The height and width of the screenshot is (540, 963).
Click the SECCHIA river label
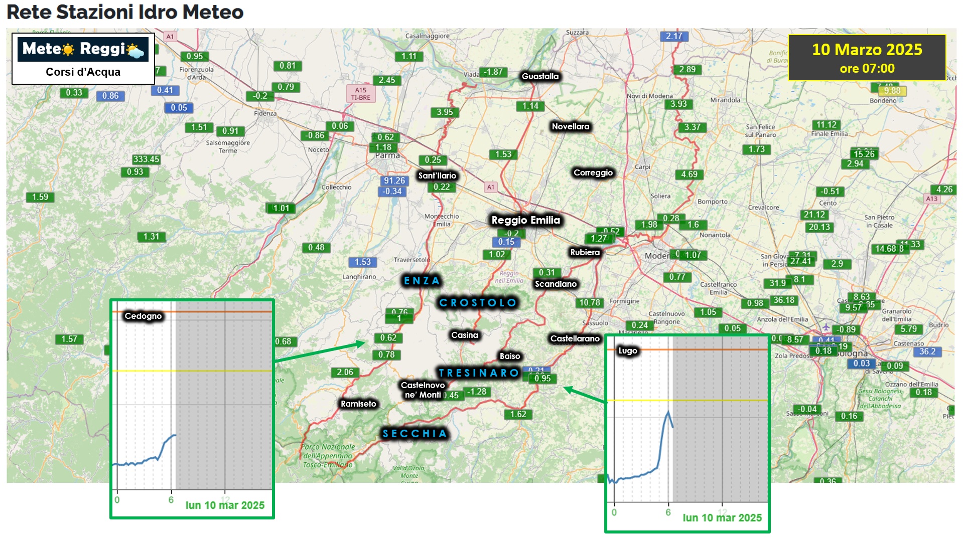415,434
